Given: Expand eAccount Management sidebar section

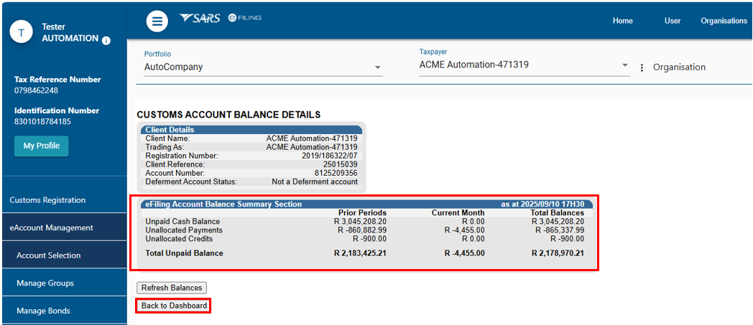Looking at the screenshot, I should [51, 227].
